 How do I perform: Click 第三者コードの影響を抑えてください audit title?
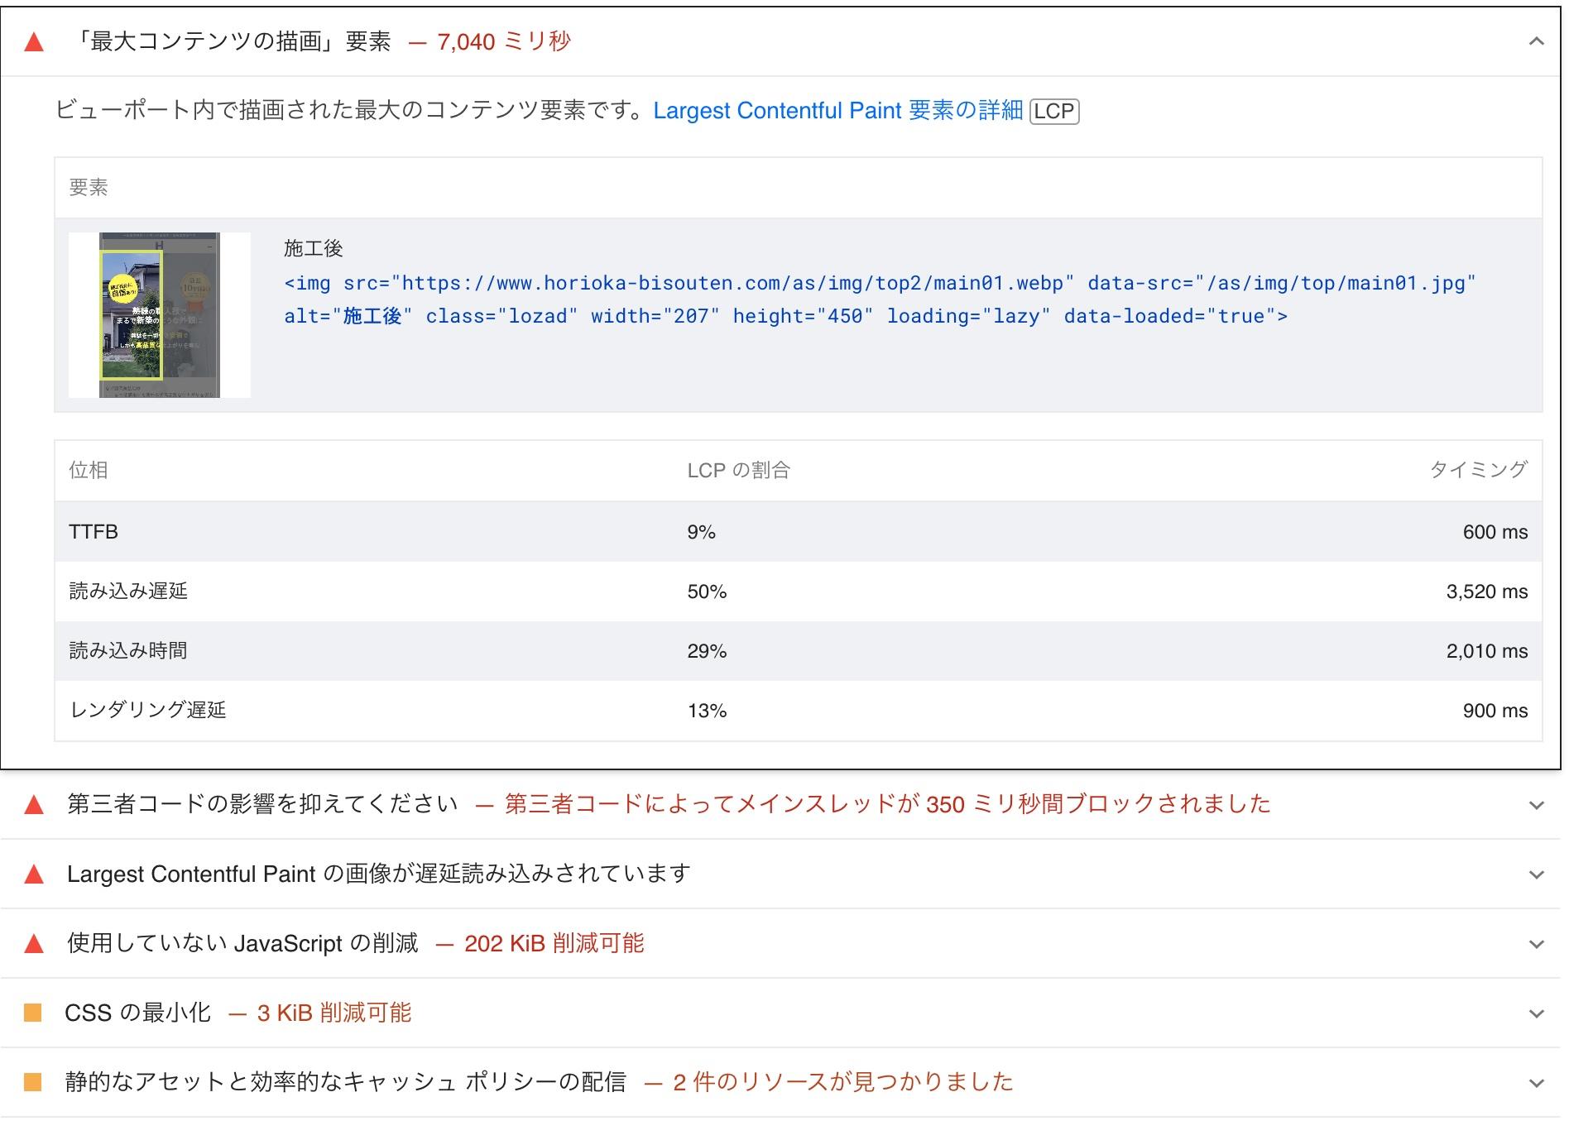point(262,804)
